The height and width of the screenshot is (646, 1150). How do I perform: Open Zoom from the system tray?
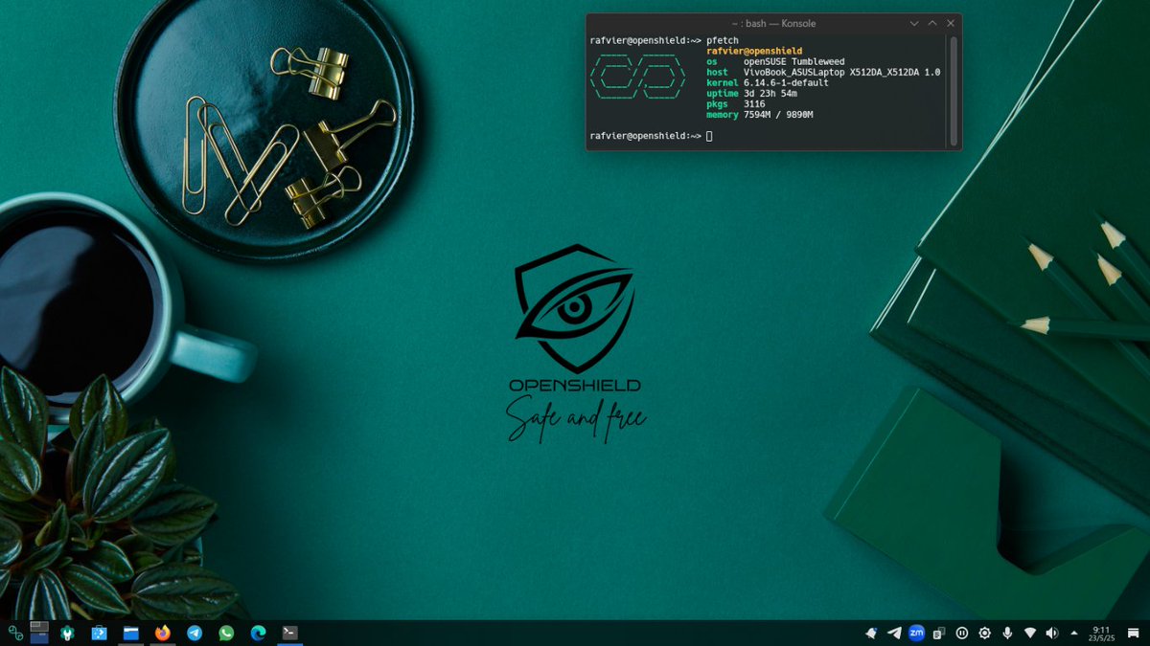point(916,633)
